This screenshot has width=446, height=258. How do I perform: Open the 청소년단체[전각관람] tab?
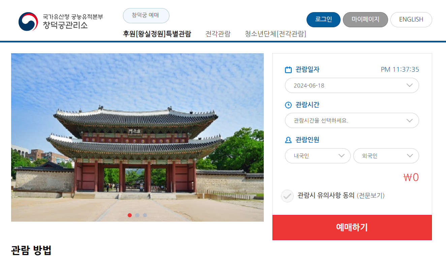pos(276,34)
